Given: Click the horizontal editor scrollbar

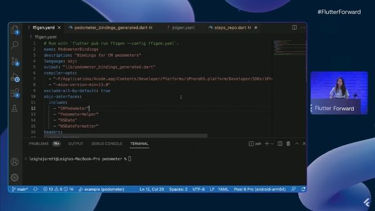Looking at the screenshot, I should 125,135.
